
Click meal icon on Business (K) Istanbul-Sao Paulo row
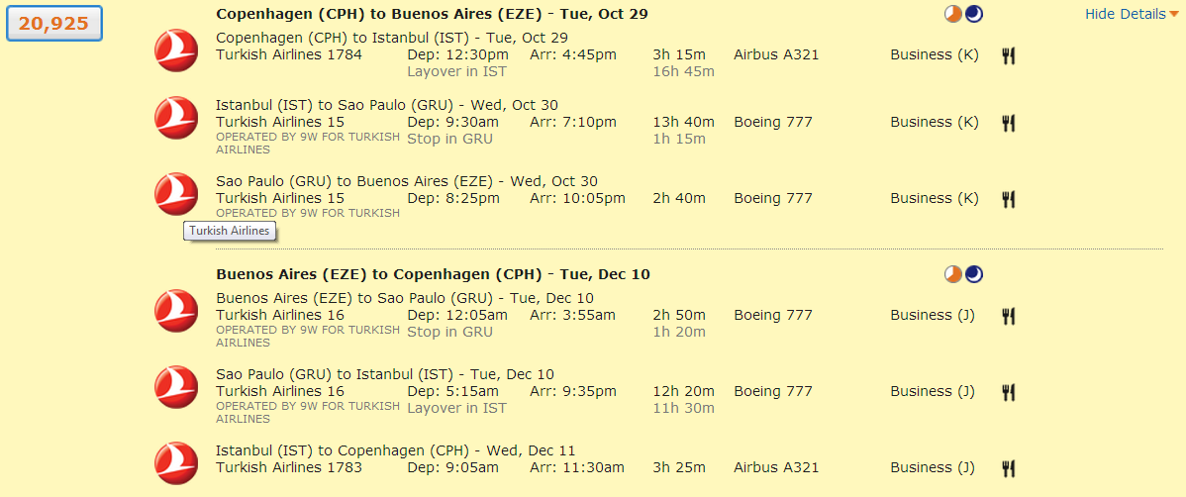1008,123
